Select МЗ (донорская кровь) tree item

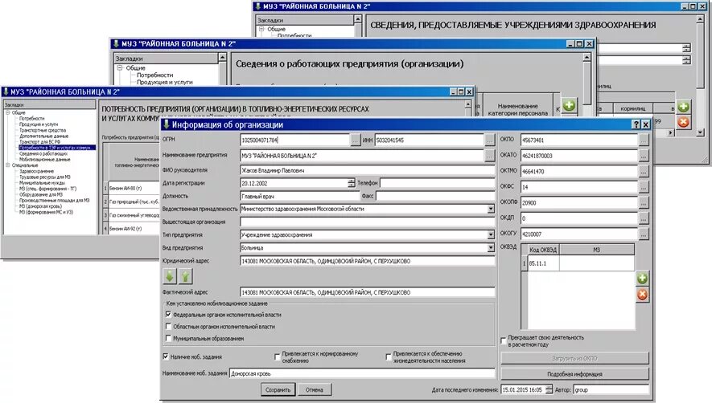[x=40, y=206]
